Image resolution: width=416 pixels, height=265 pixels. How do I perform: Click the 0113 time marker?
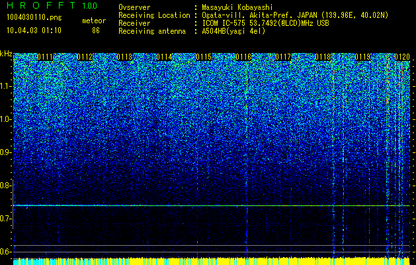(x=124, y=57)
